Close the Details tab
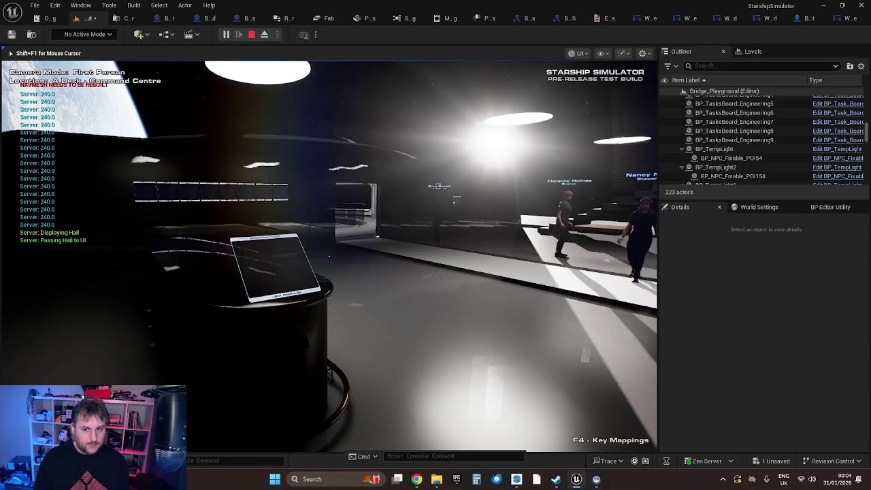 (719, 207)
